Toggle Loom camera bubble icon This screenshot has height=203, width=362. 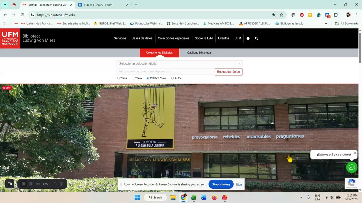click(10, 184)
